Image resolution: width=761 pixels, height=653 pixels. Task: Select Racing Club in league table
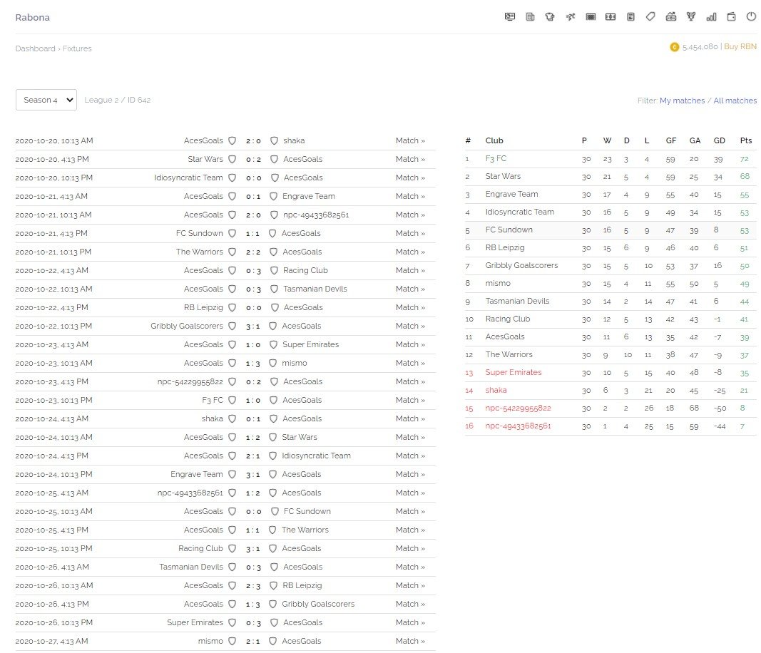(508, 319)
